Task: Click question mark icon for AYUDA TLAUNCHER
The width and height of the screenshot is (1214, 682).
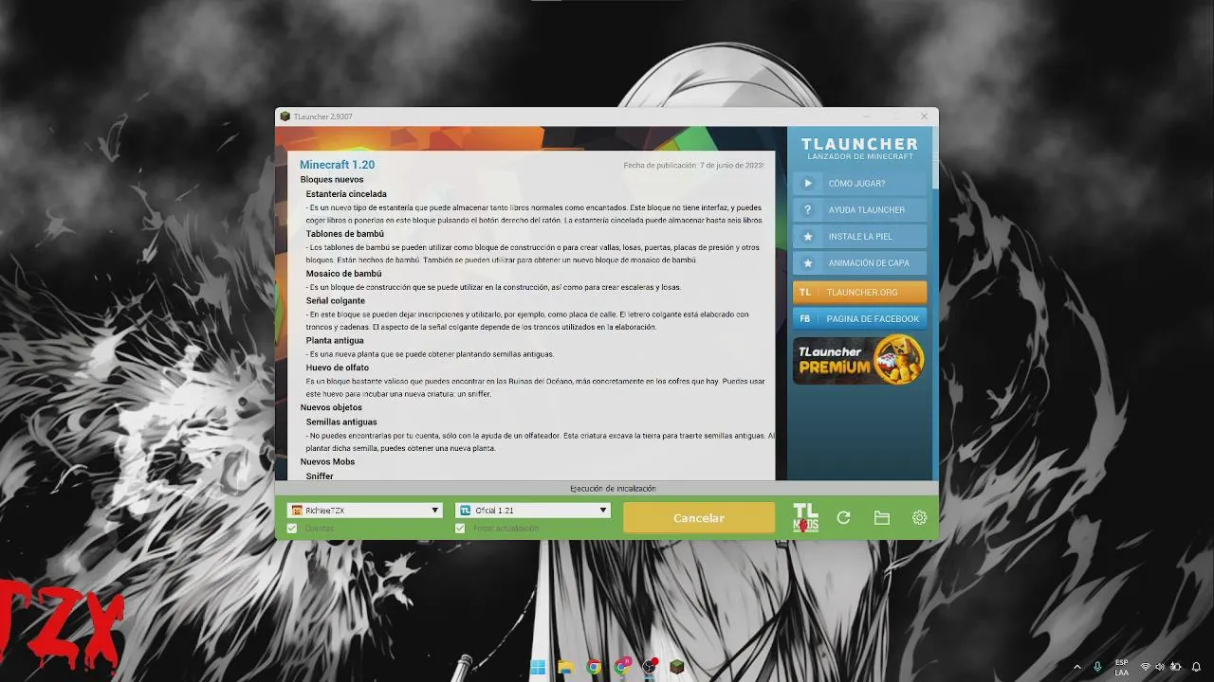Action: [808, 210]
